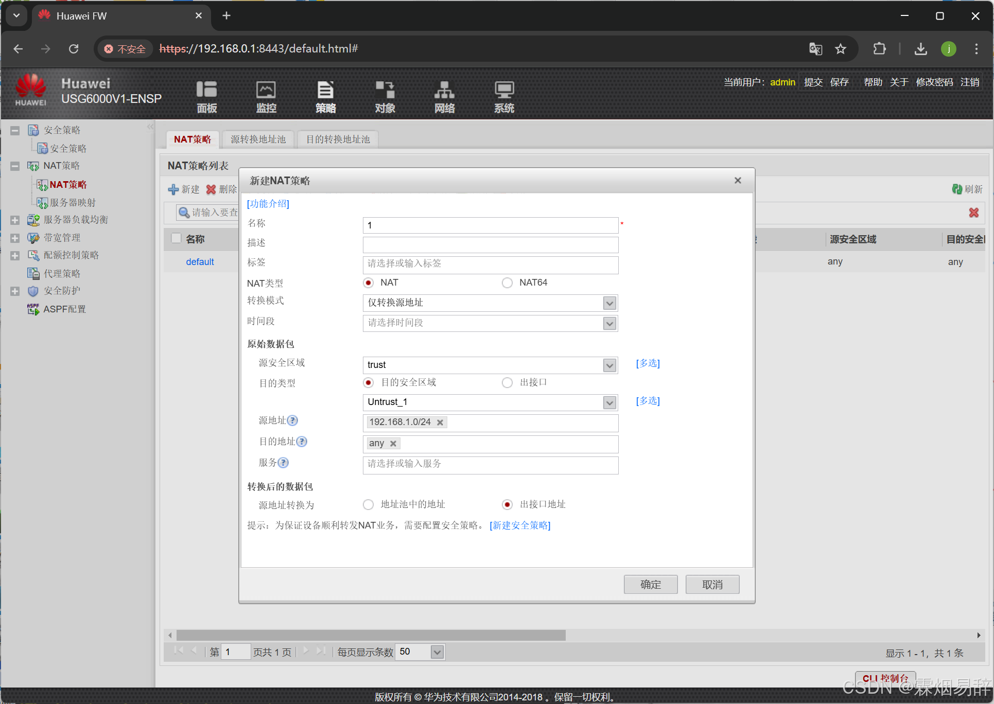Open the 转换模式 dropdown
This screenshot has height=704, width=994.
[609, 303]
